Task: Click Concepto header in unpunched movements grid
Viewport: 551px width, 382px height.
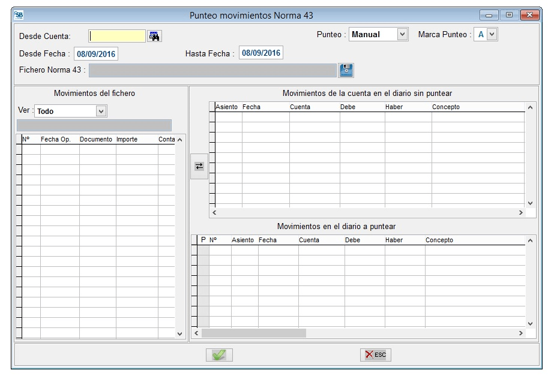Action: (x=445, y=107)
